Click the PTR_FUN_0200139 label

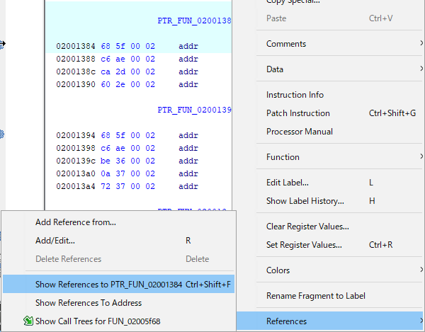coord(194,110)
